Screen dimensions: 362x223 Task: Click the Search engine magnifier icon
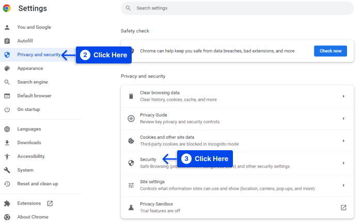pyautogui.click(x=7, y=82)
